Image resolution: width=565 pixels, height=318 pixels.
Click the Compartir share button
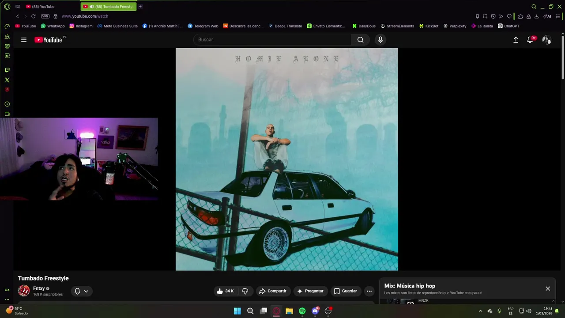273,291
